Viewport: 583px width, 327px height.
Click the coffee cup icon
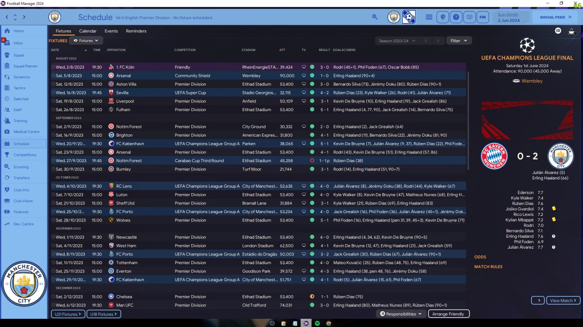point(571,31)
